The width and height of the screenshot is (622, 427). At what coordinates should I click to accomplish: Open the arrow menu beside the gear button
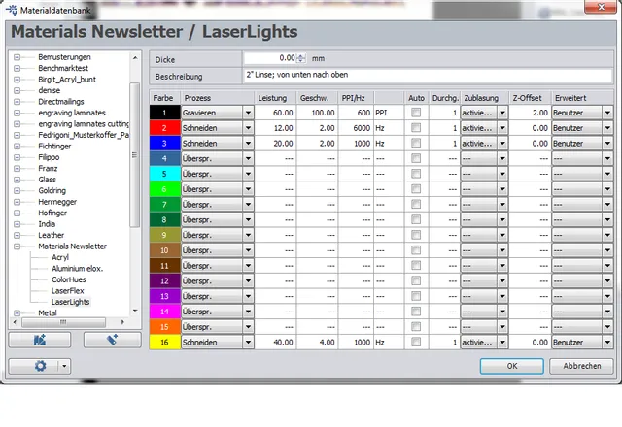click(64, 366)
